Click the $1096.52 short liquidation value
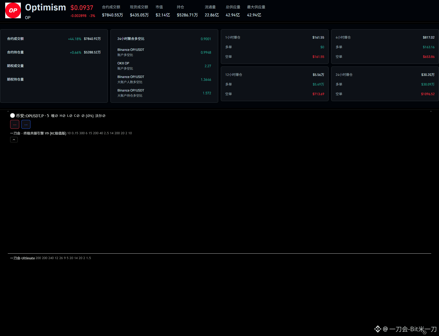The width and height of the screenshot is (439, 336). [x=428, y=94]
